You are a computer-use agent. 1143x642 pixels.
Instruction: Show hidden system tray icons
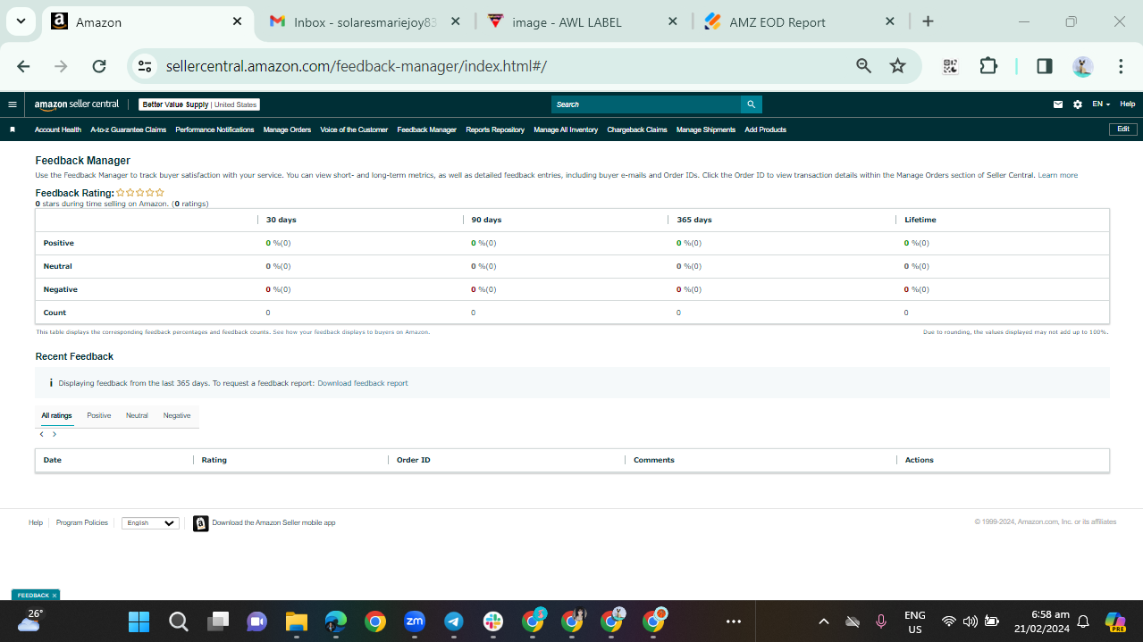pos(824,621)
